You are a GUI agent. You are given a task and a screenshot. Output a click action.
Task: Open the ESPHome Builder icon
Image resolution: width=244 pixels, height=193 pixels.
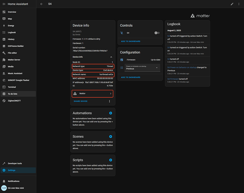[4, 46]
